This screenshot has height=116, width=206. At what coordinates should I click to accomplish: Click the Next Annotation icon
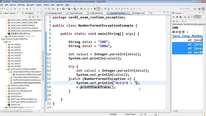(x=117, y=9)
